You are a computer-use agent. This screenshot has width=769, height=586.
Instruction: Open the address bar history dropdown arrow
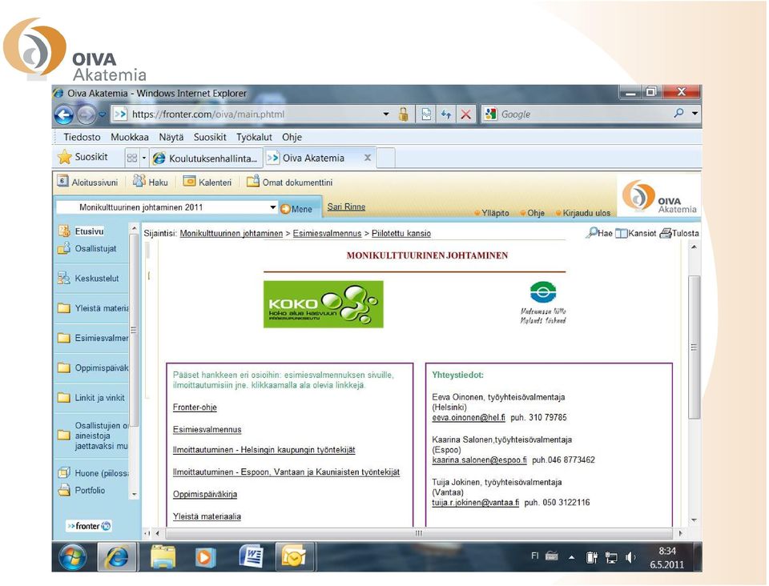tap(386, 114)
